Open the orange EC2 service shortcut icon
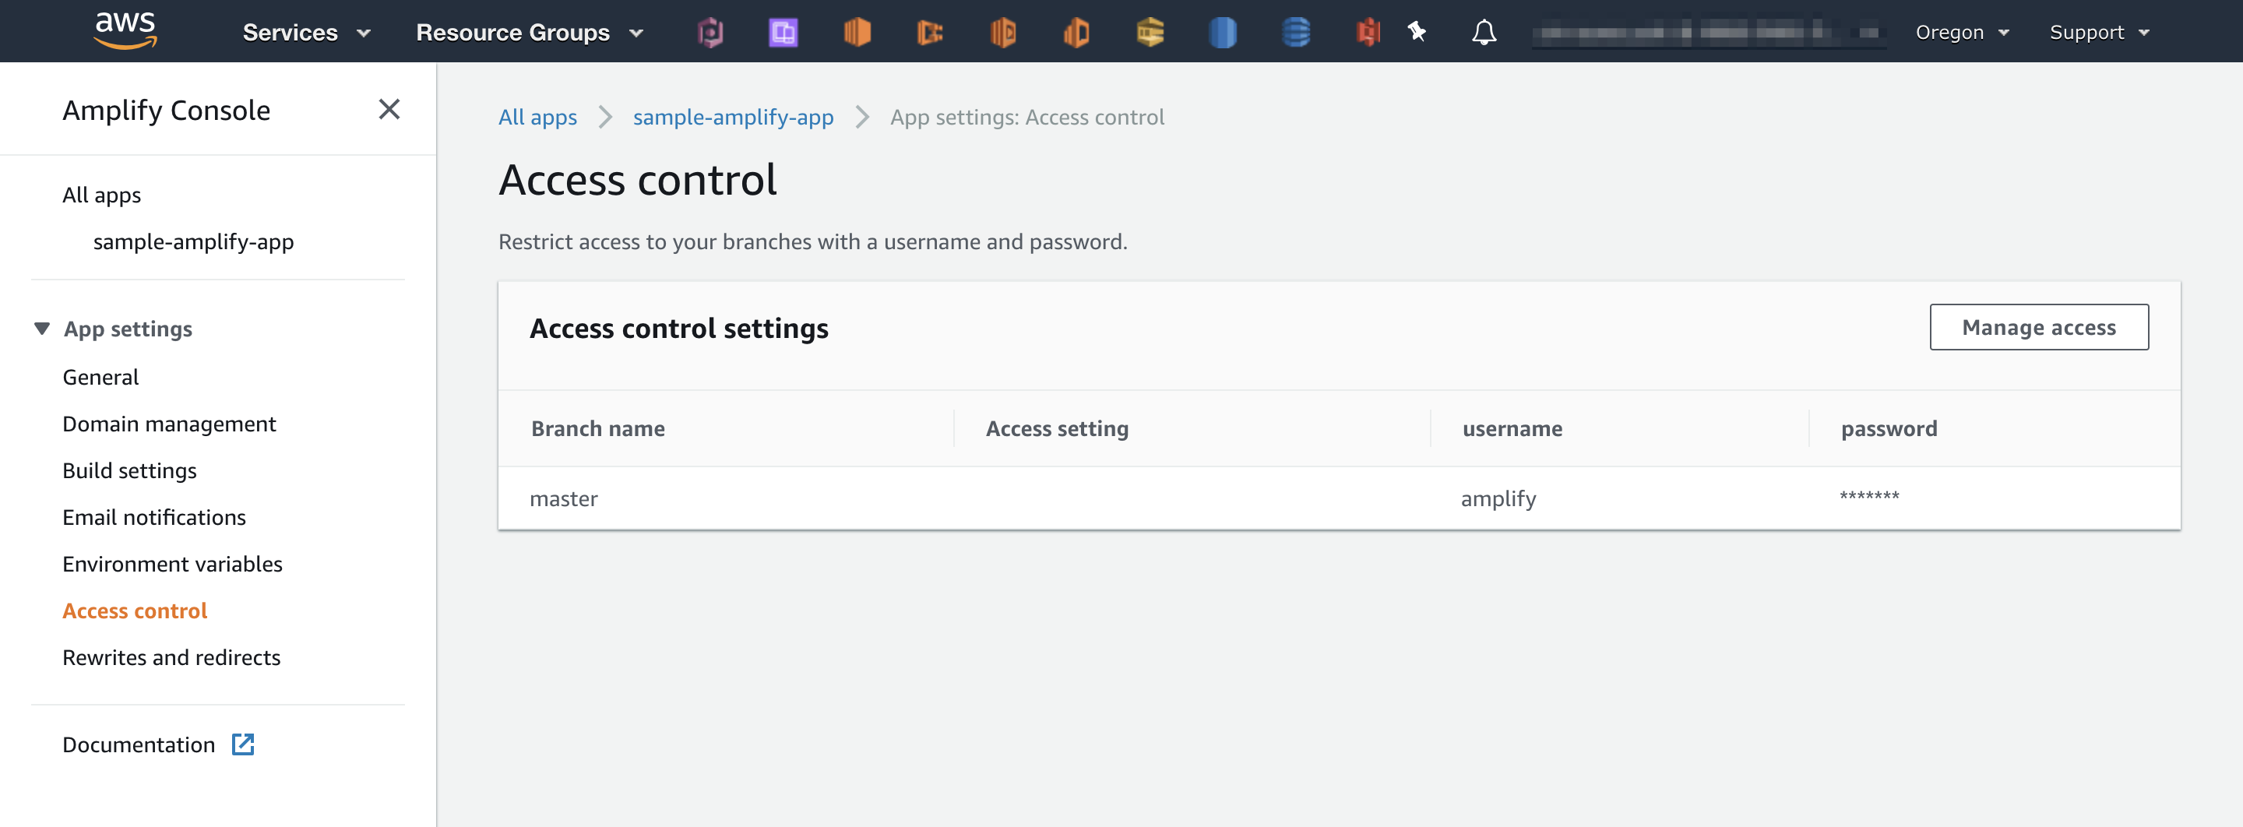The height and width of the screenshot is (827, 2243). coord(857,31)
